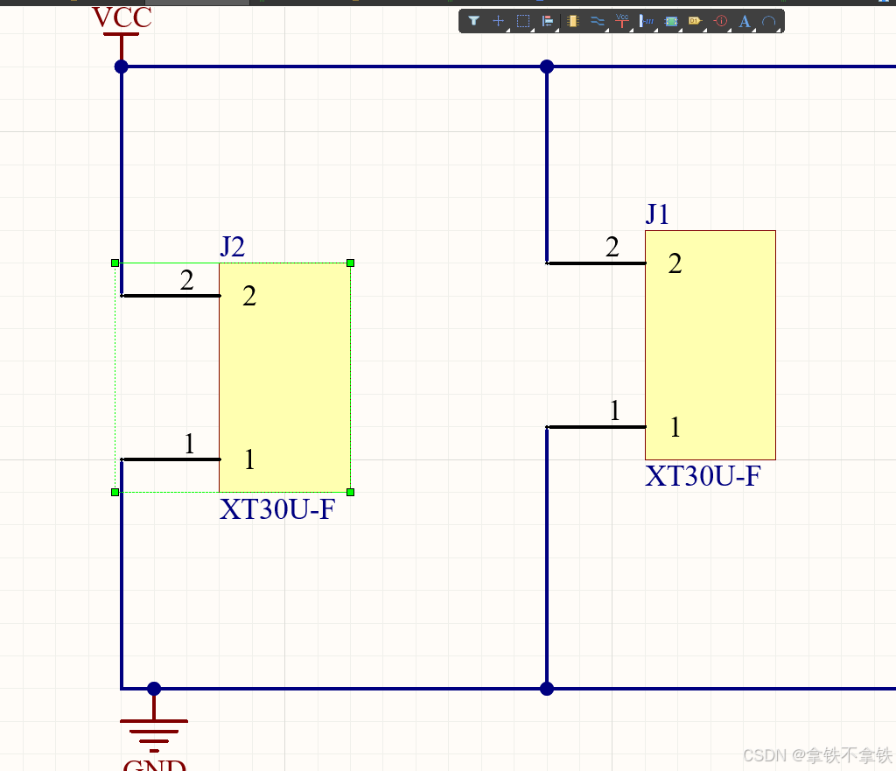Click pin 2 line of J2
The width and height of the screenshot is (896, 771).
[x=171, y=296]
